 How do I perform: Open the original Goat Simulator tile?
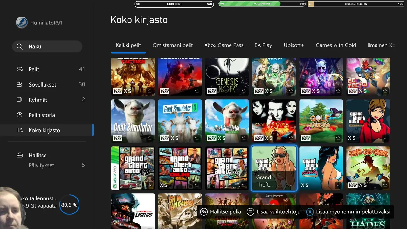[133, 121]
